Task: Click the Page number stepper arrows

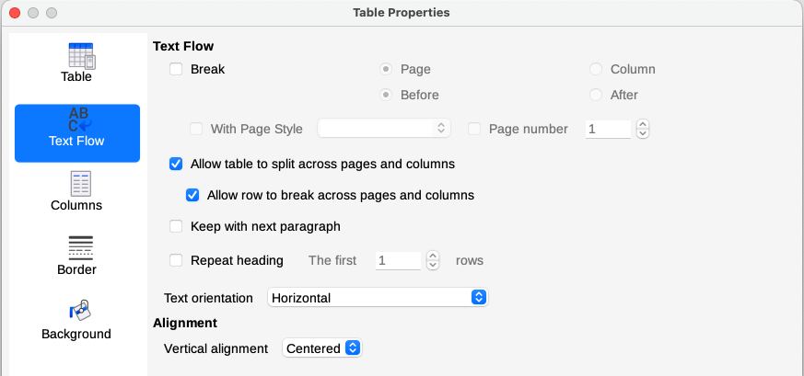Action: pos(643,130)
